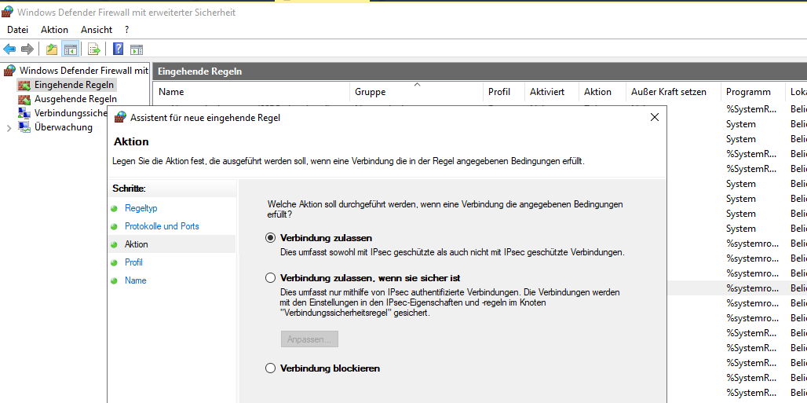Toggle the console tree pane icon
807x403 pixels.
70,49
